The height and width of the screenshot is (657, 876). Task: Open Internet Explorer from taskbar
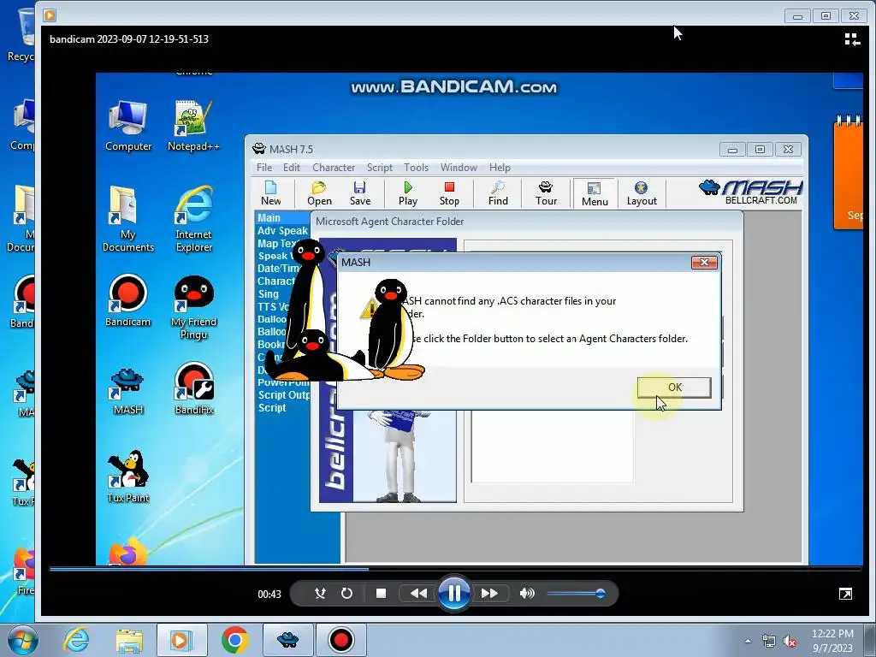tap(76, 640)
